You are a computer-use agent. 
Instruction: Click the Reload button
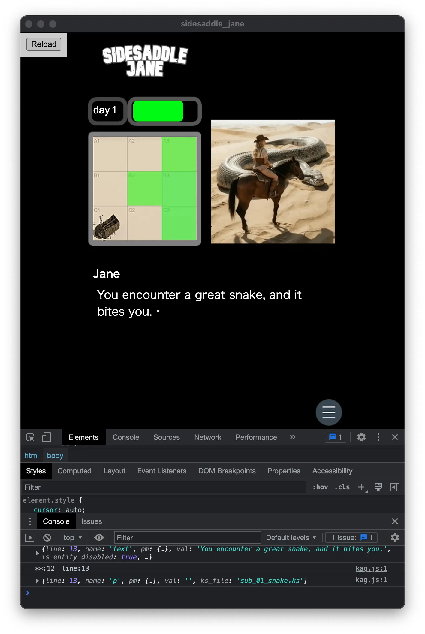tap(44, 44)
